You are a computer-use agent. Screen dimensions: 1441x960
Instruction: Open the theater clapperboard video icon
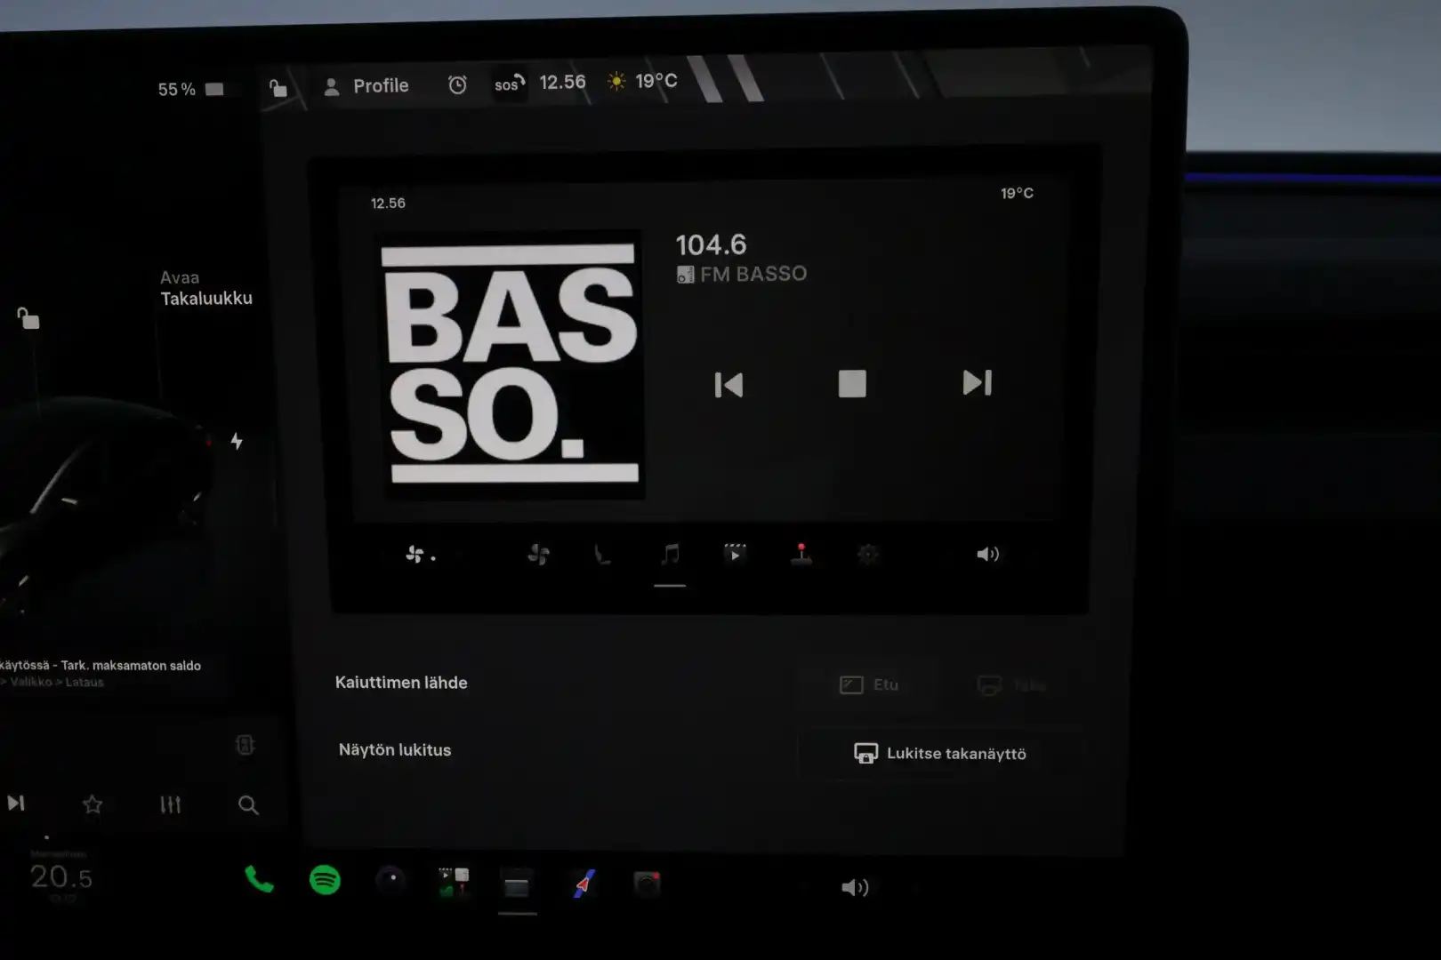(x=735, y=554)
